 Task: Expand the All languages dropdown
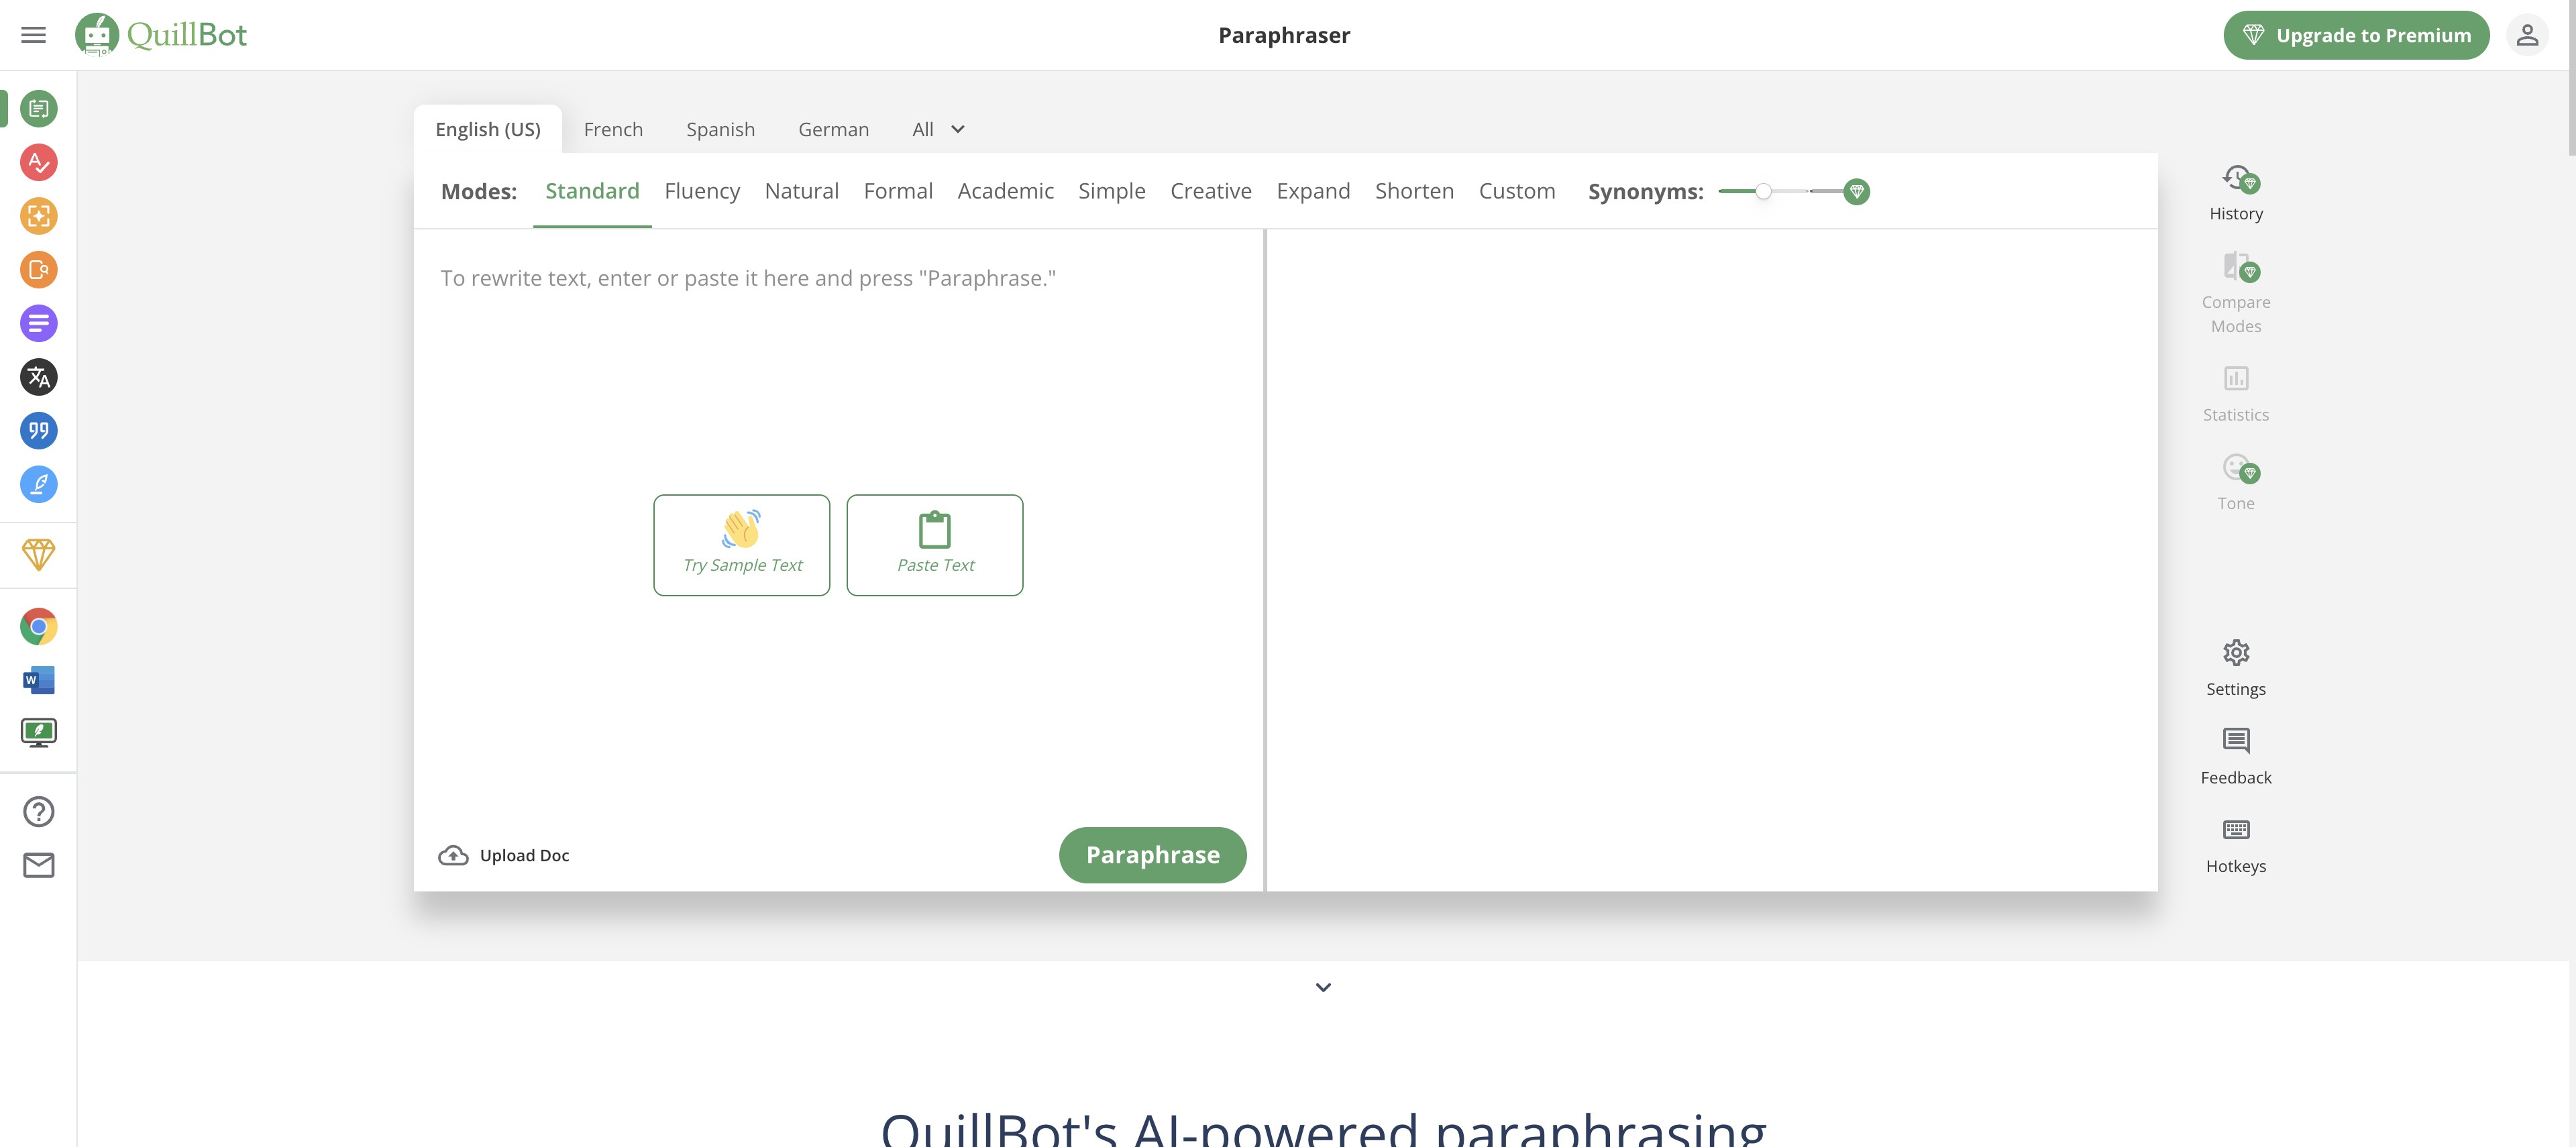938,129
